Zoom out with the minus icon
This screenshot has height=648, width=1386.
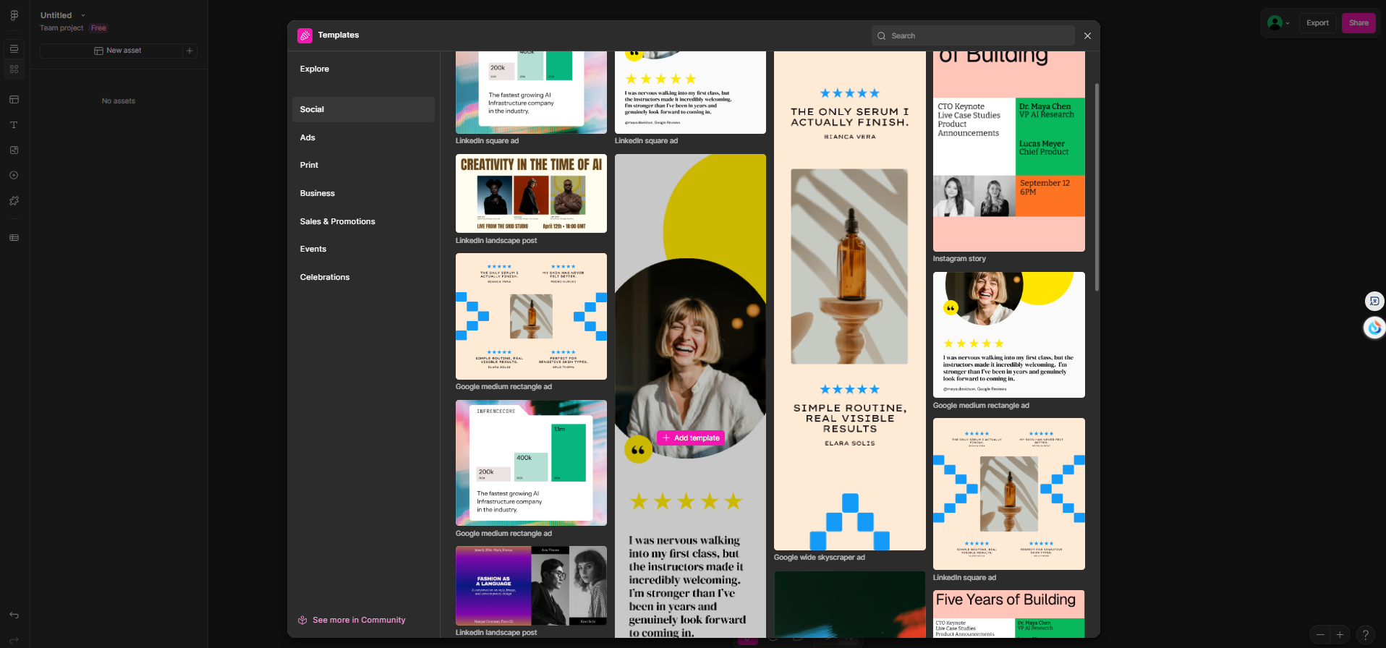click(1320, 635)
